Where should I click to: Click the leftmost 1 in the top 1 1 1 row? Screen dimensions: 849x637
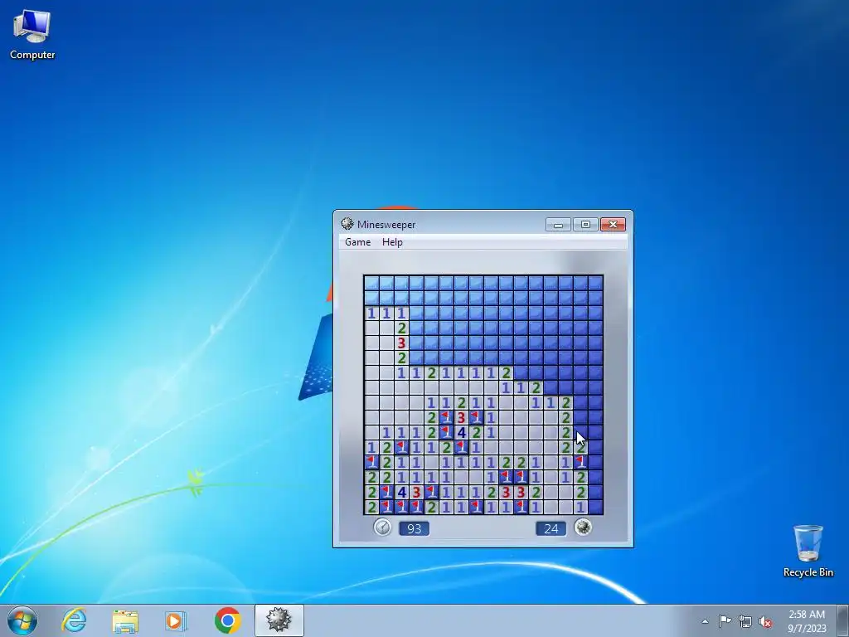371,313
